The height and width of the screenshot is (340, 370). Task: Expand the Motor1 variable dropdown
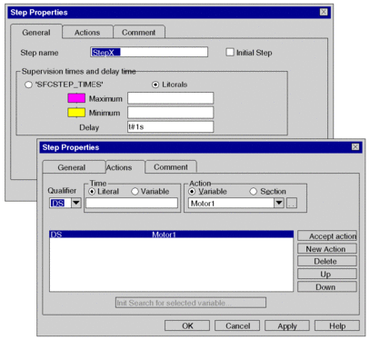[x=279, y=203]
